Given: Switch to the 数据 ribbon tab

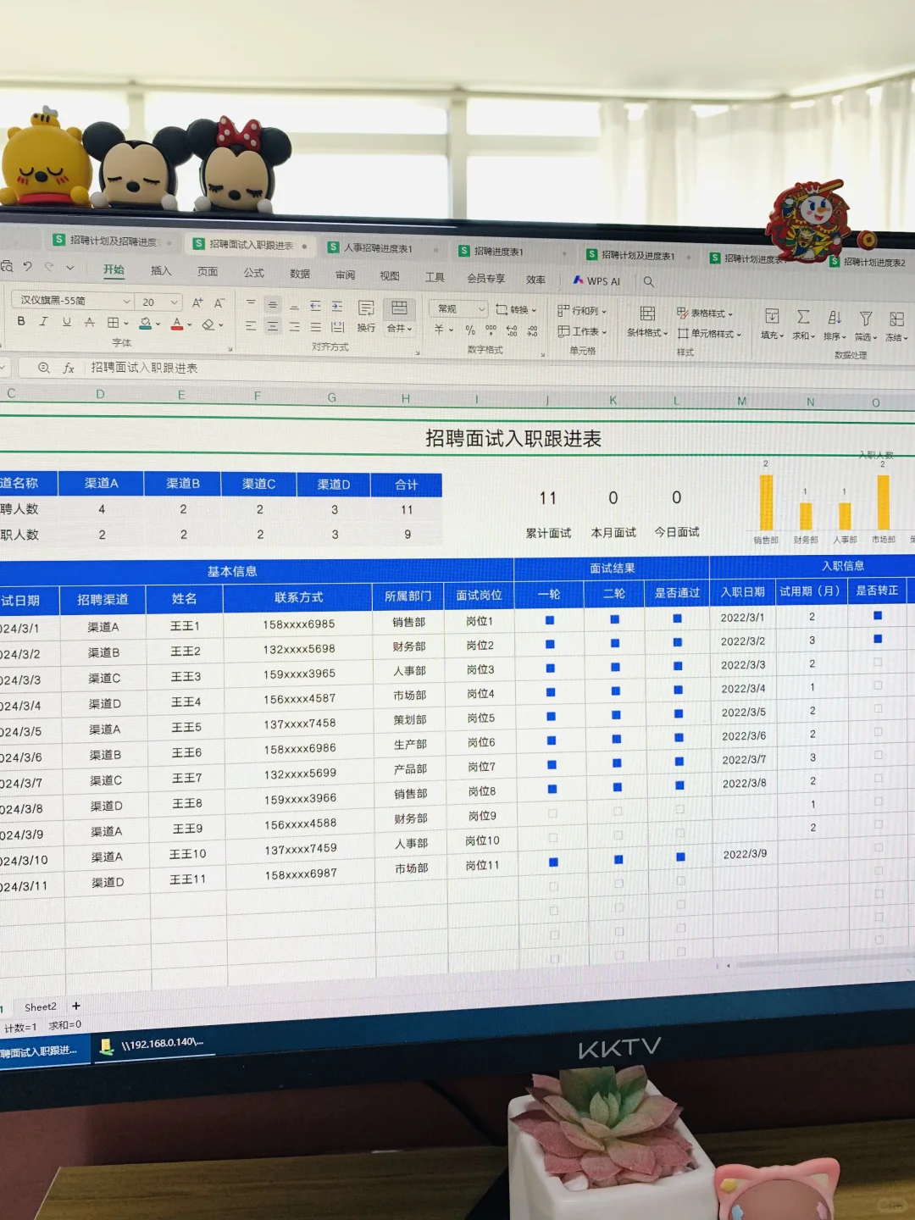Looking at the screenshot, I should tap(298, 274).
